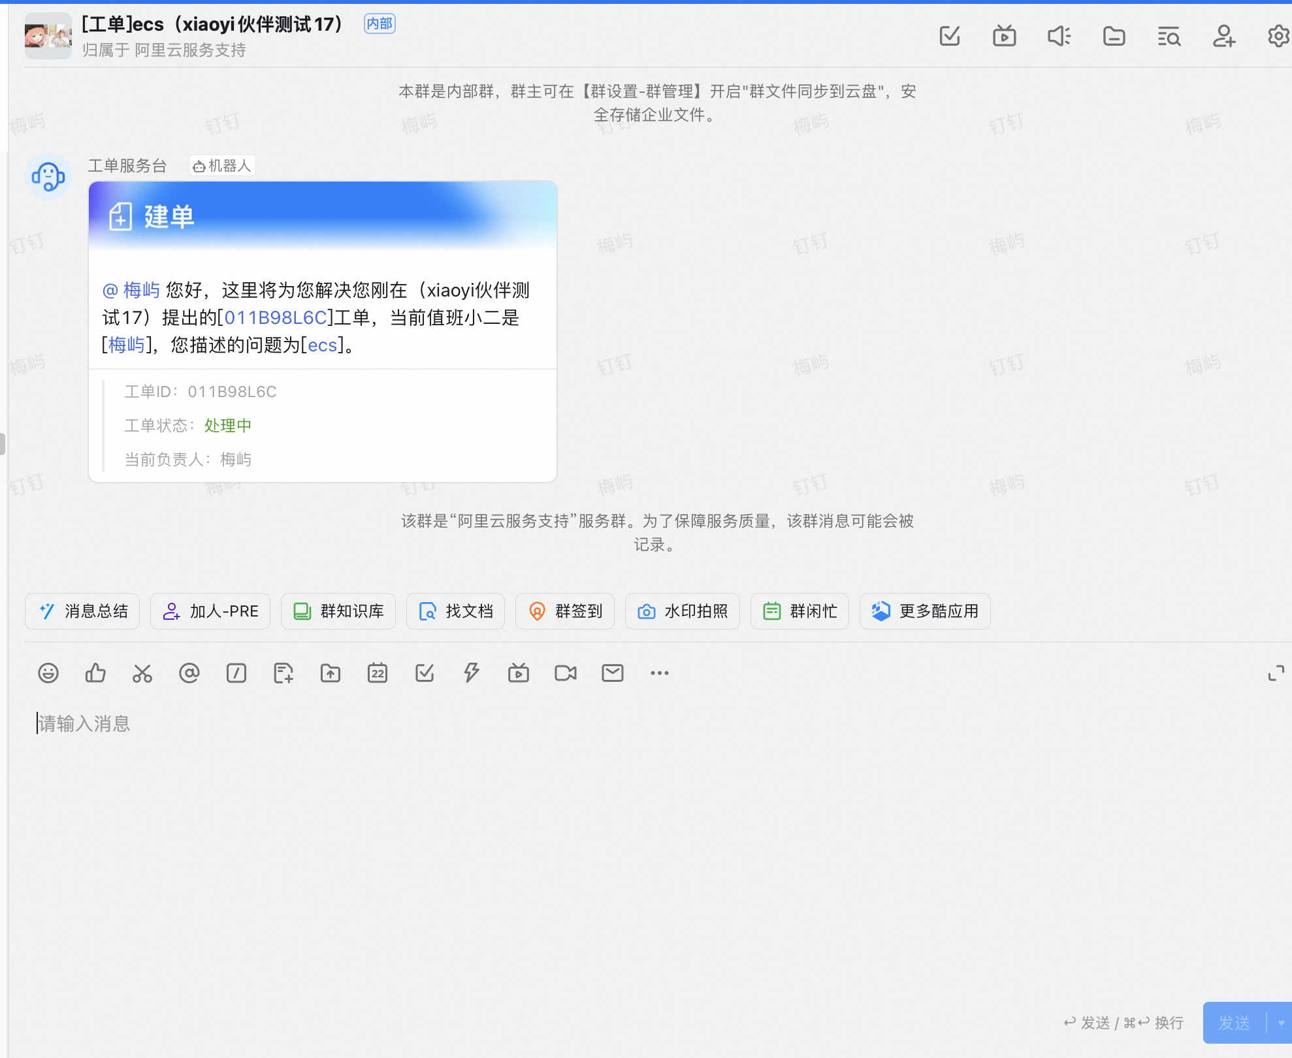Click the 归属于 阿里云服务支持 subtitle
The width and height of the screenshot is (1292, 1058).
(164, 50)
